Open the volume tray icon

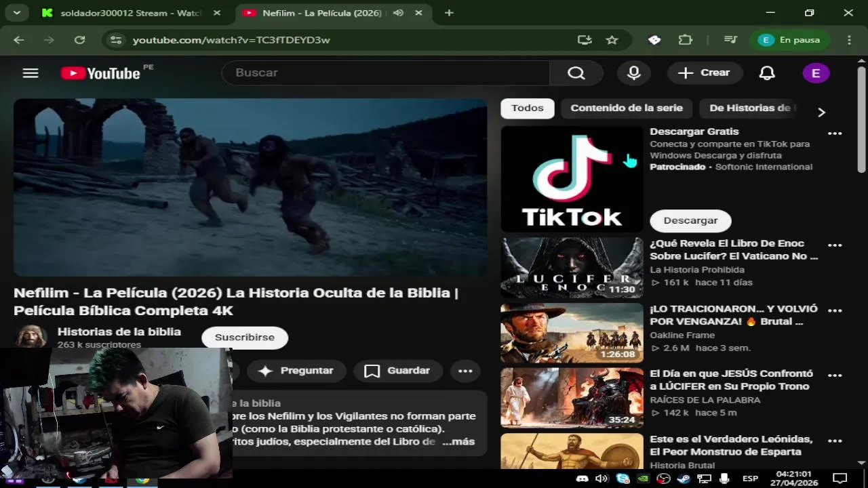[x=601, y=479]
